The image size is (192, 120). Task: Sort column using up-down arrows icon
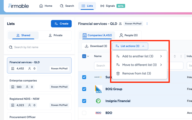(175, 56)
